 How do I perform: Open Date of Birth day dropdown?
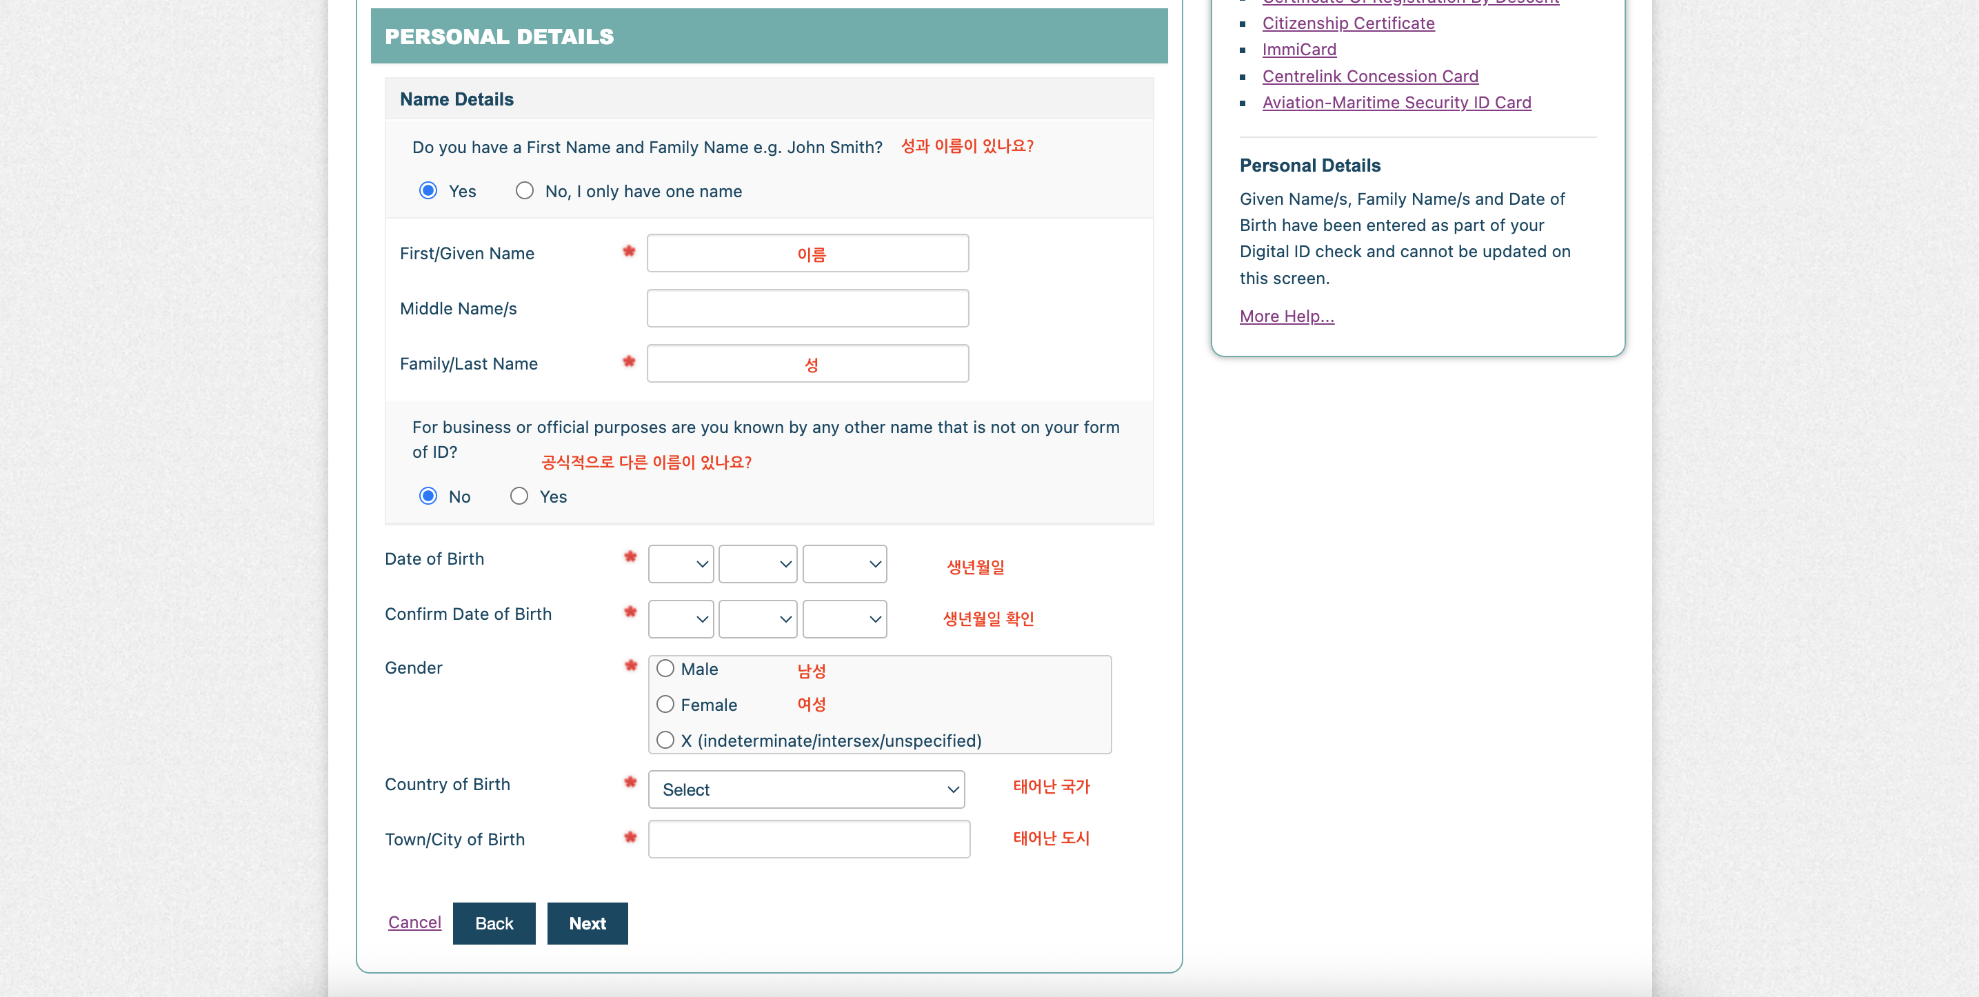coord(681,564)
